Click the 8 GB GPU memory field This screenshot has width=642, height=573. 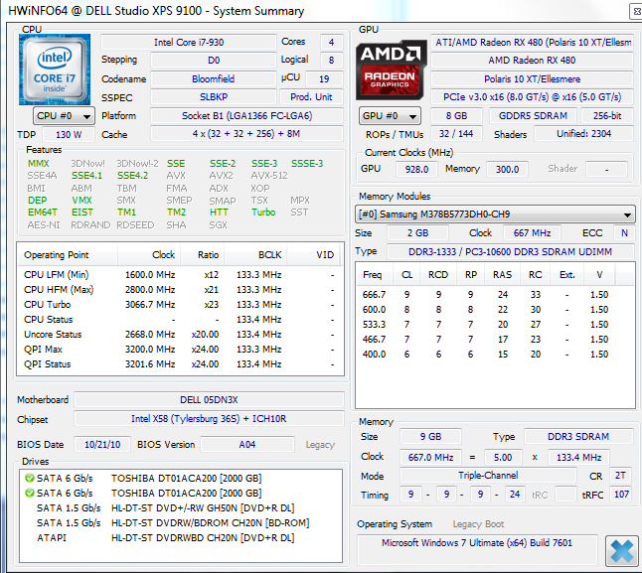[x=456, y=116]
